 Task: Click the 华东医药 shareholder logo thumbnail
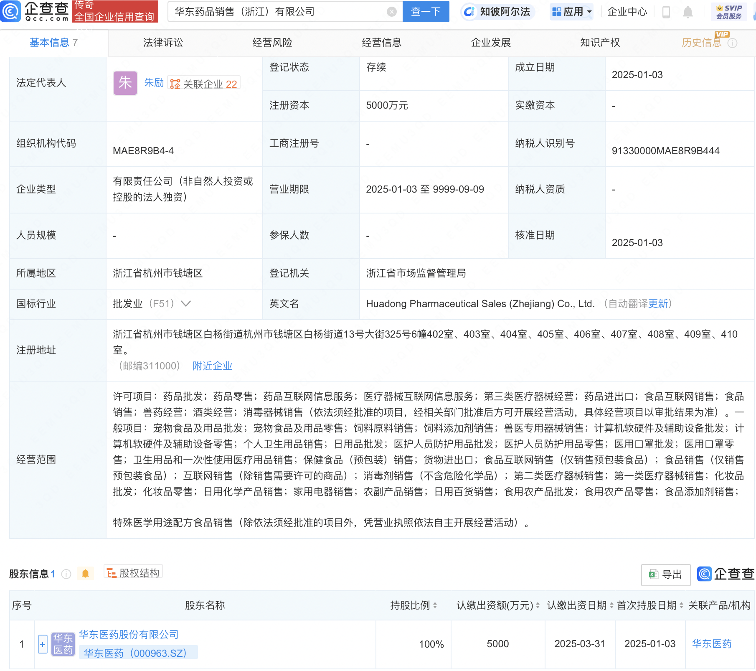point(63,644)
